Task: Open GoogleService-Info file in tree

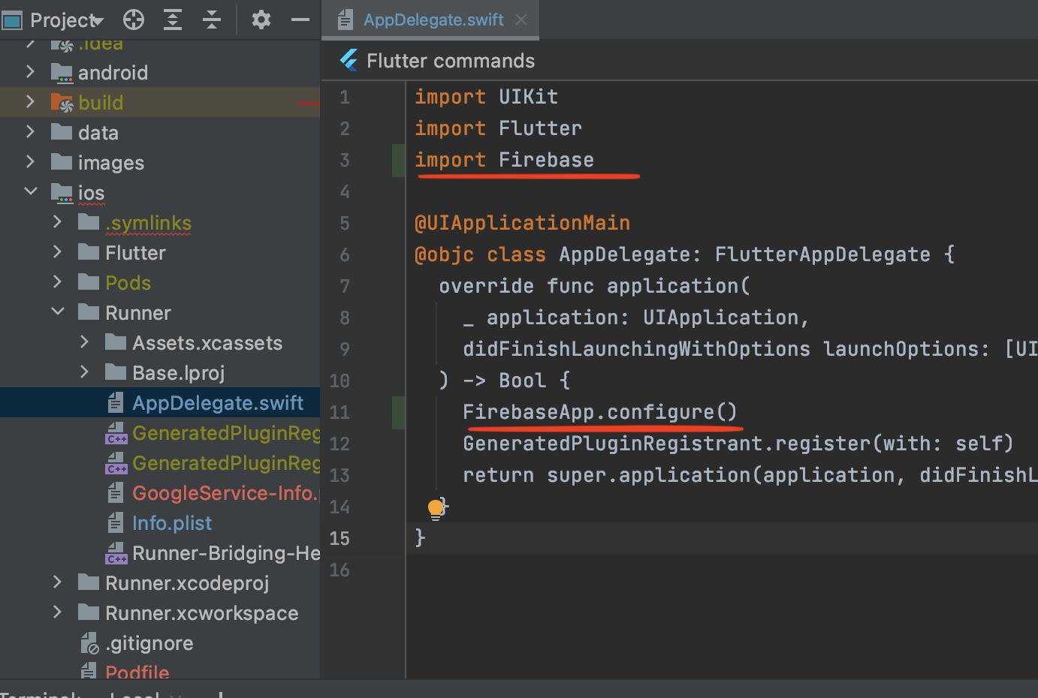Action: click(226, 493)
